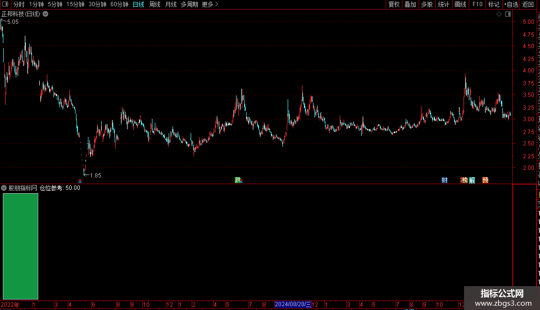Image resolution: width=540 pixels, height=310 pixels.
Task: Expand dropdown next to 正邦科技(日线) title
Action: (45, 14)
